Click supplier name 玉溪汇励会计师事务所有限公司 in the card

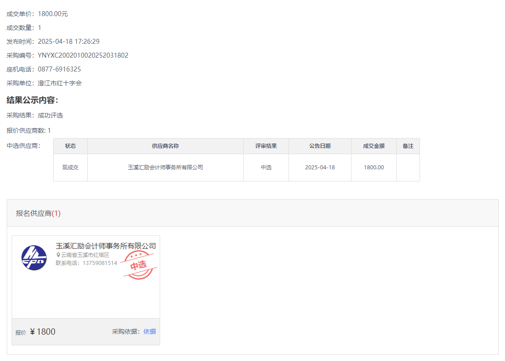[x=106, y=246]
